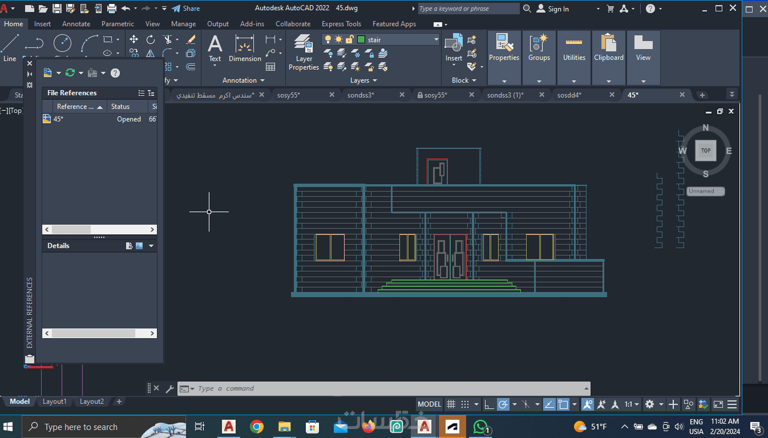Click the green stair layer color swatch

[361, 39]
